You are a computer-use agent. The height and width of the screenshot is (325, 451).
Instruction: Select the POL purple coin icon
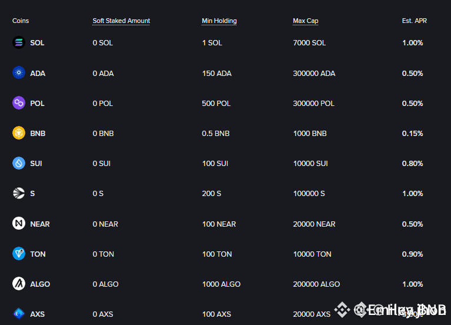(19, 103)
